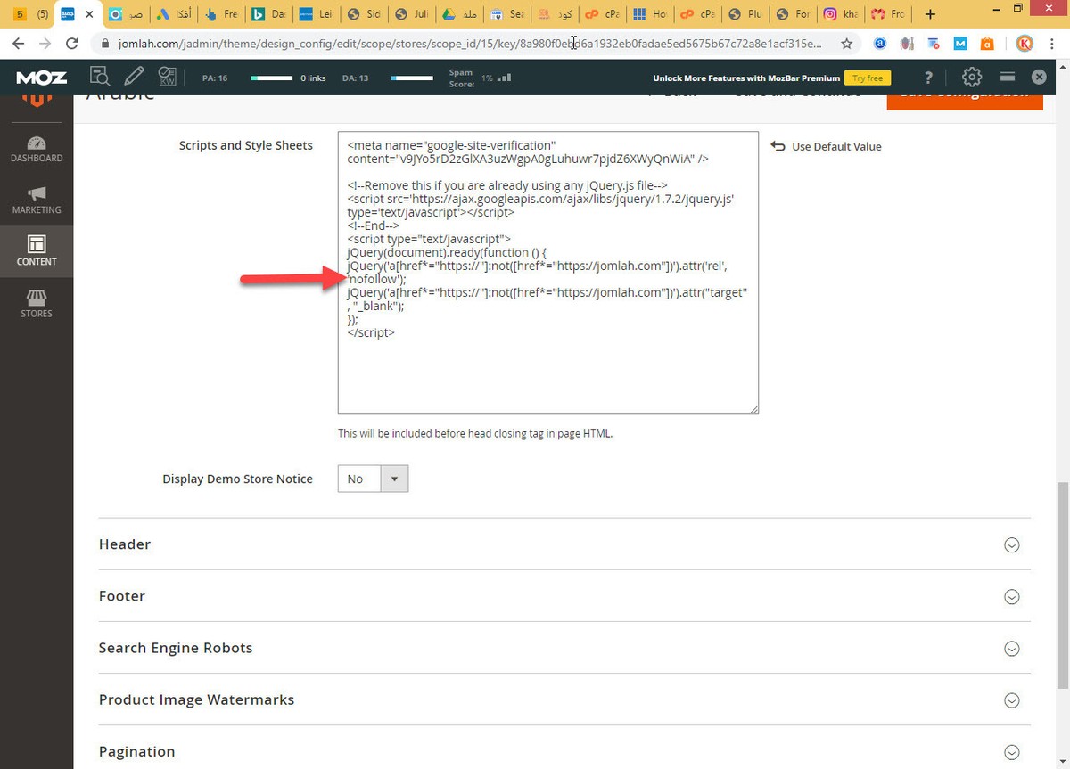Click the Header section title

125,544
